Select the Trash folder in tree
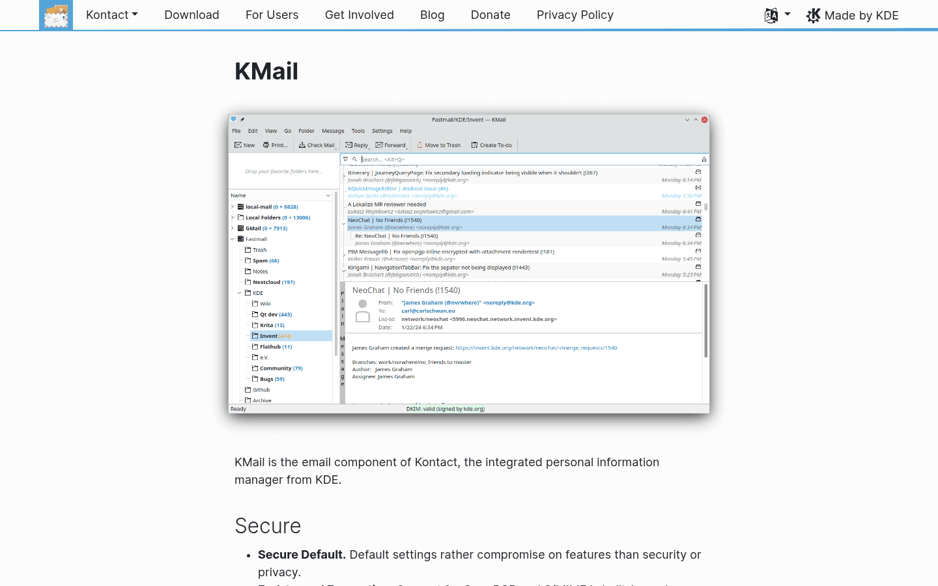Image resolution: width=938 pixels, height=586 pixels. pyautogui.click(x=256, y=250)
